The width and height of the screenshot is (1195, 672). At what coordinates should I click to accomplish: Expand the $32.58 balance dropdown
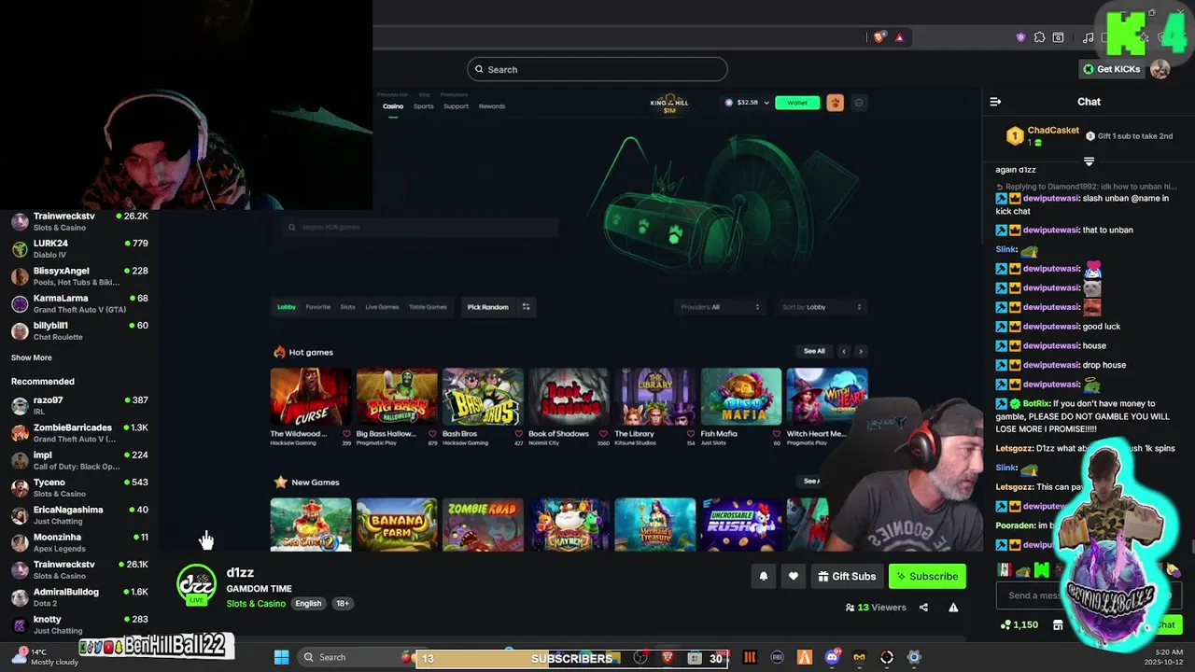(x=767, y=103)
